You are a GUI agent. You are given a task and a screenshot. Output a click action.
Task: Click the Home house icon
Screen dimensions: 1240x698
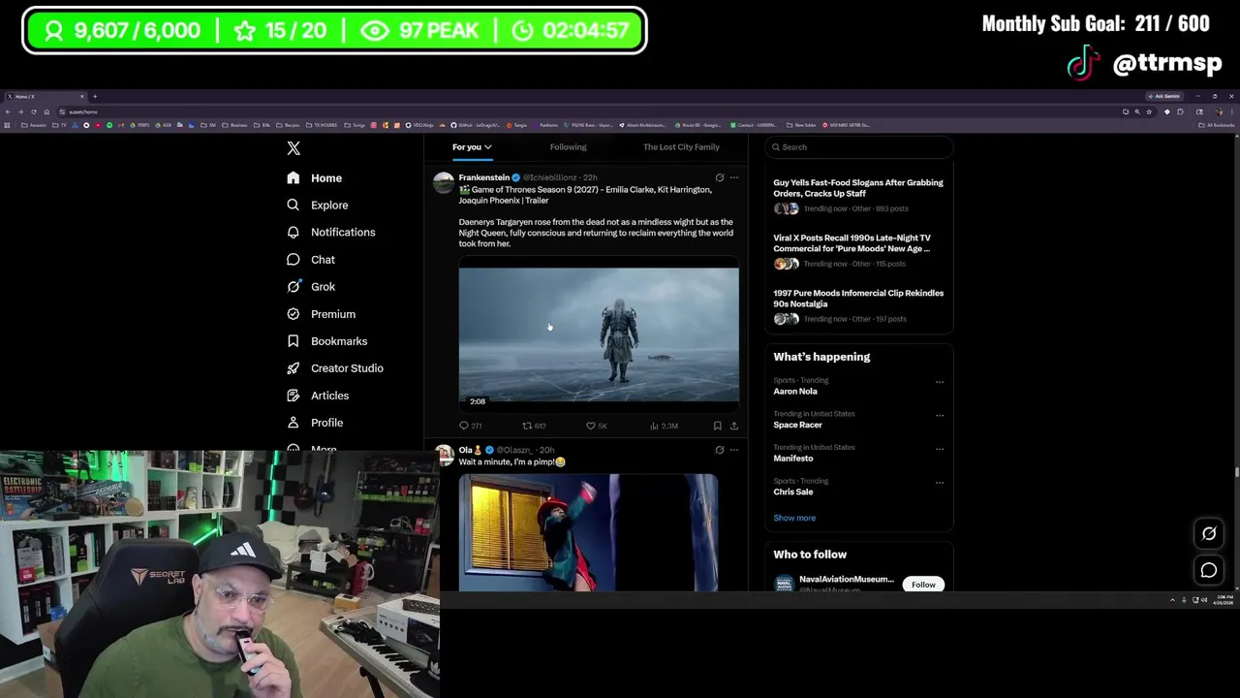click(293, 178)
